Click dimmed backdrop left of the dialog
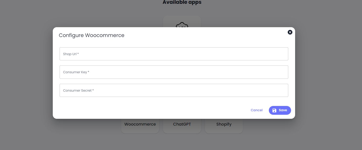Screen dimensions: 362x150 click(x=25, y=76)
